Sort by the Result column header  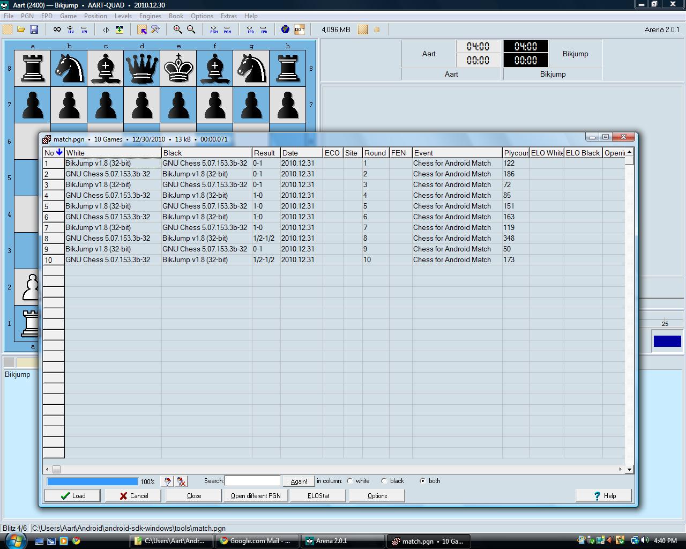(x=266, y=153)
